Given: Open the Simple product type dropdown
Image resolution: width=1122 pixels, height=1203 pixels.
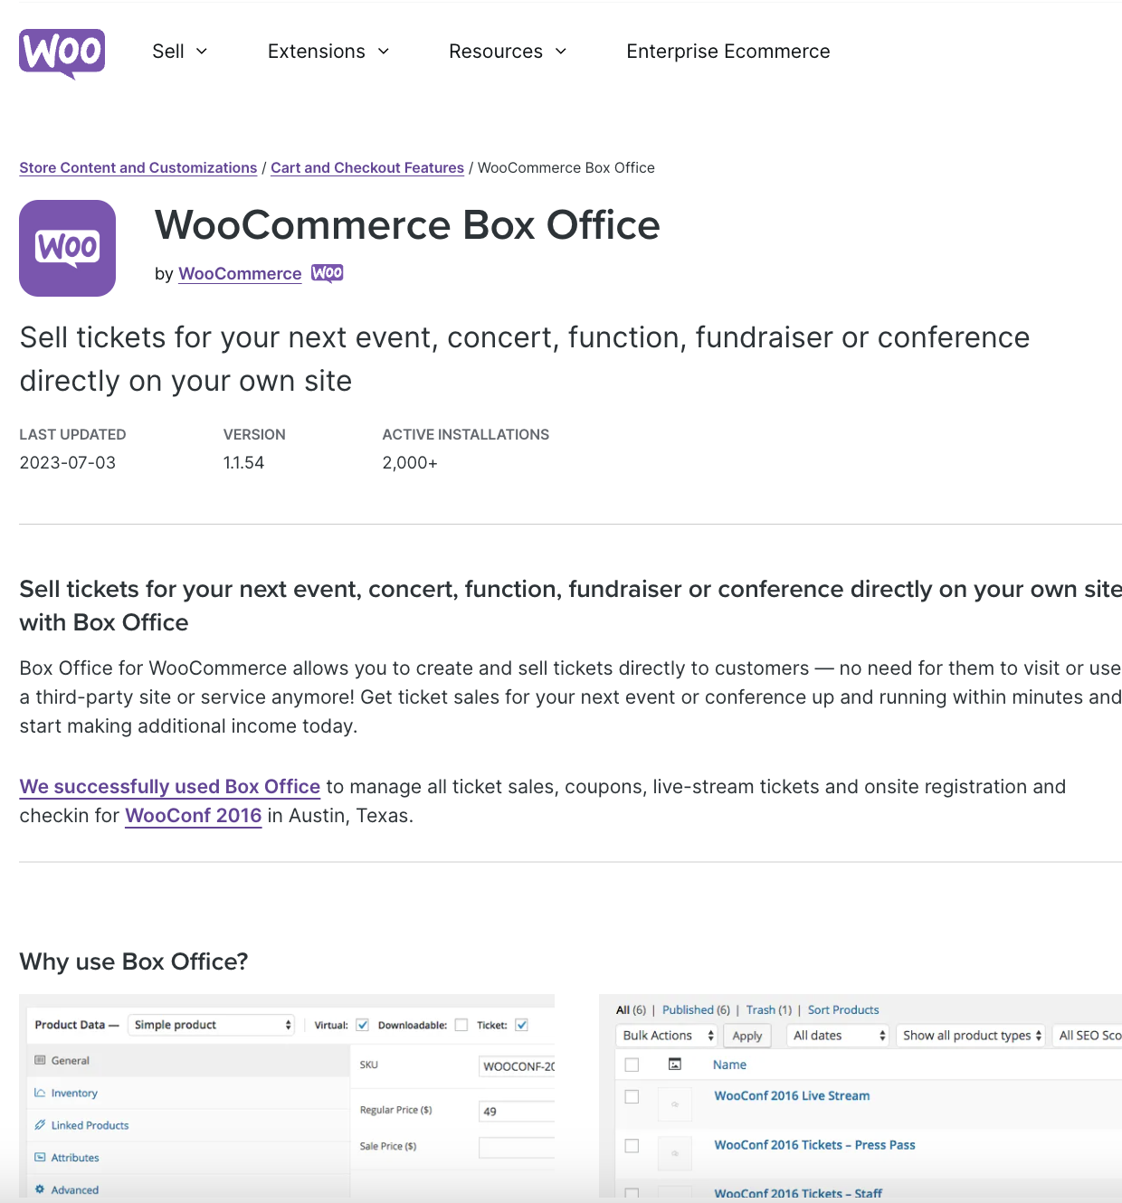Looking at the screenshot, I should point(211,1025).
